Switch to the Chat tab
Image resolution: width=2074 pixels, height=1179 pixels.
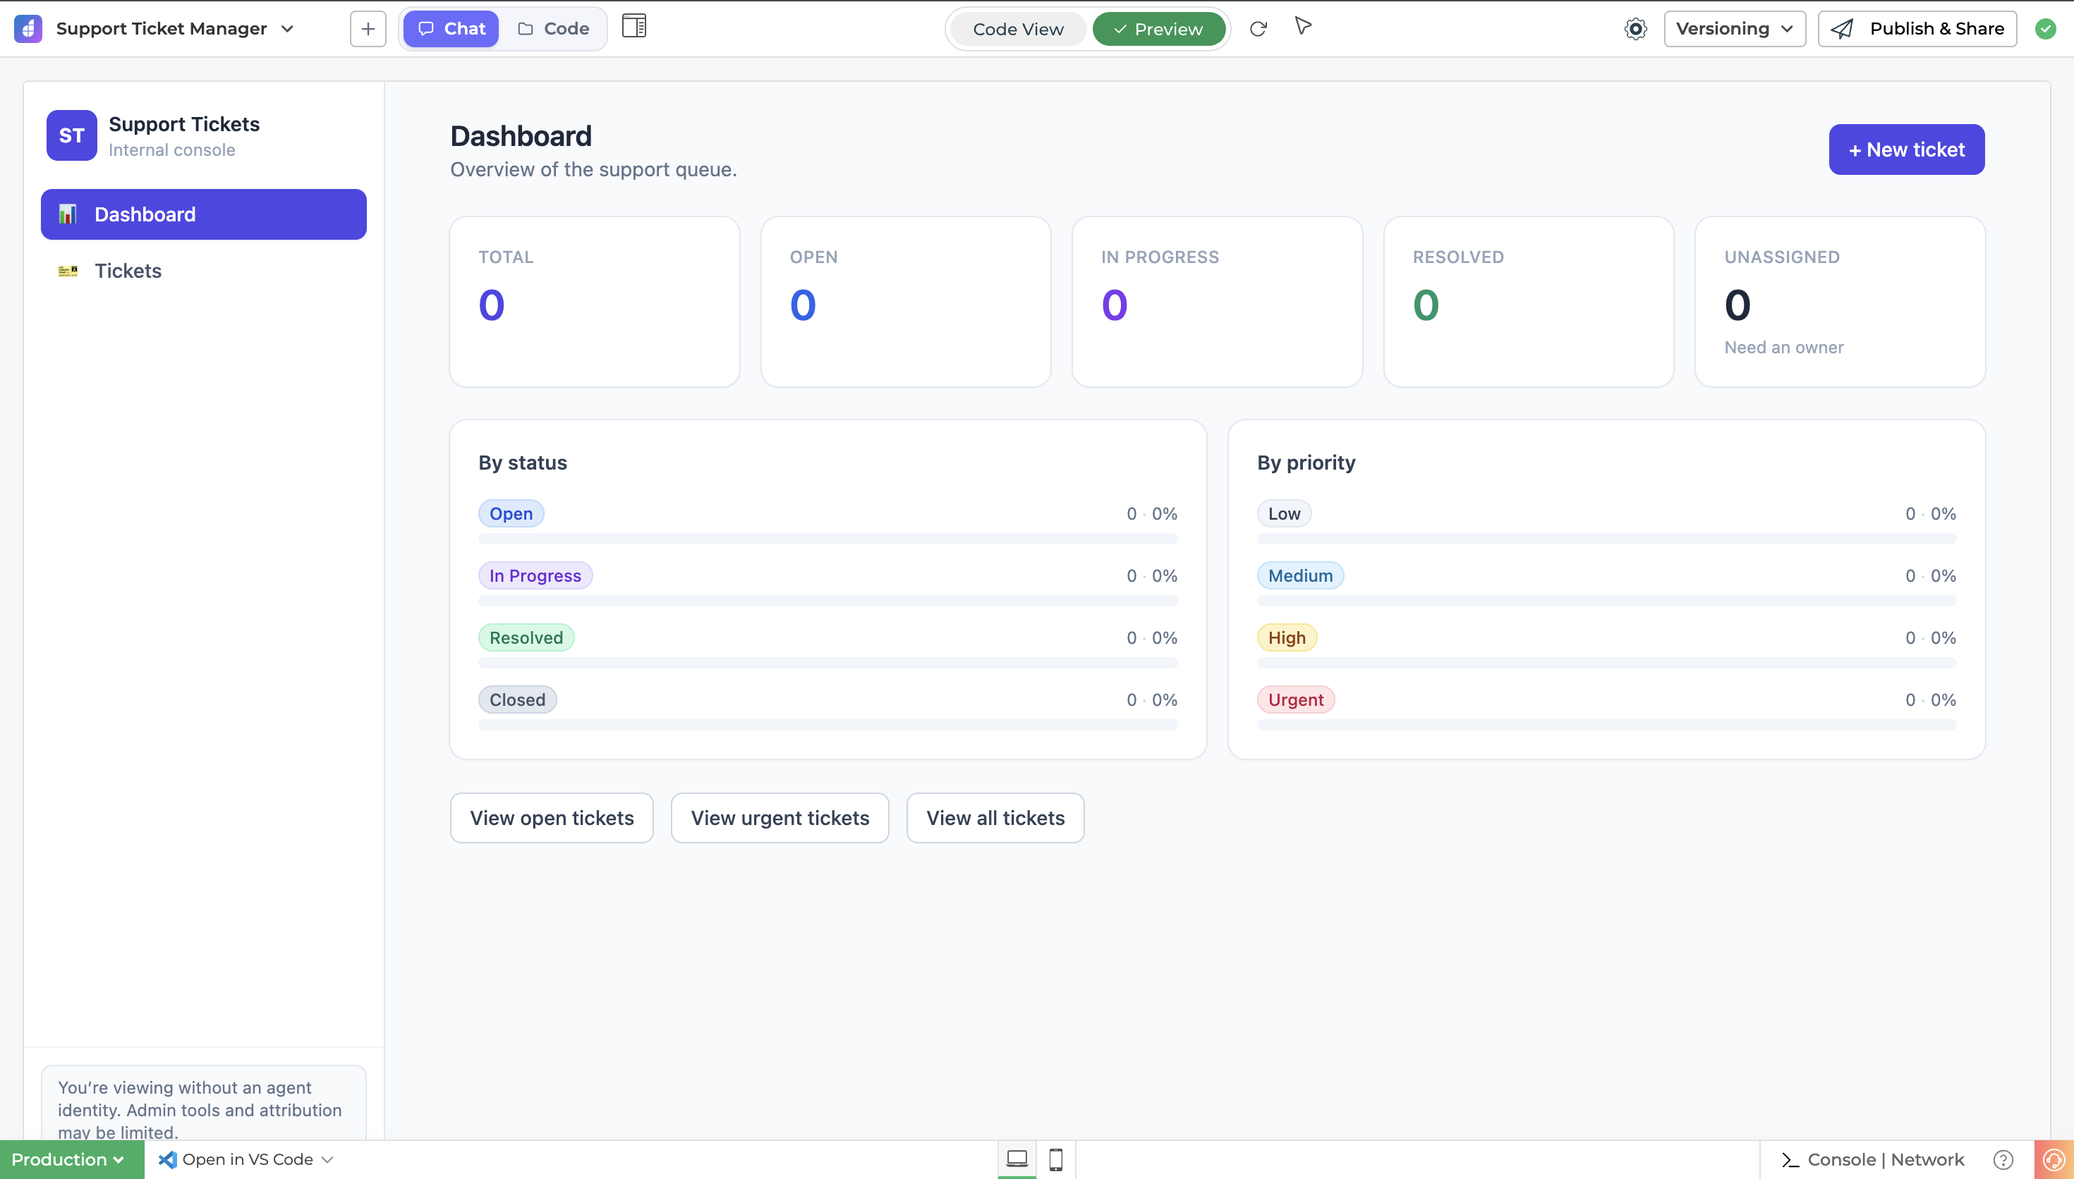pyautogui.click(x=451, y=28)
